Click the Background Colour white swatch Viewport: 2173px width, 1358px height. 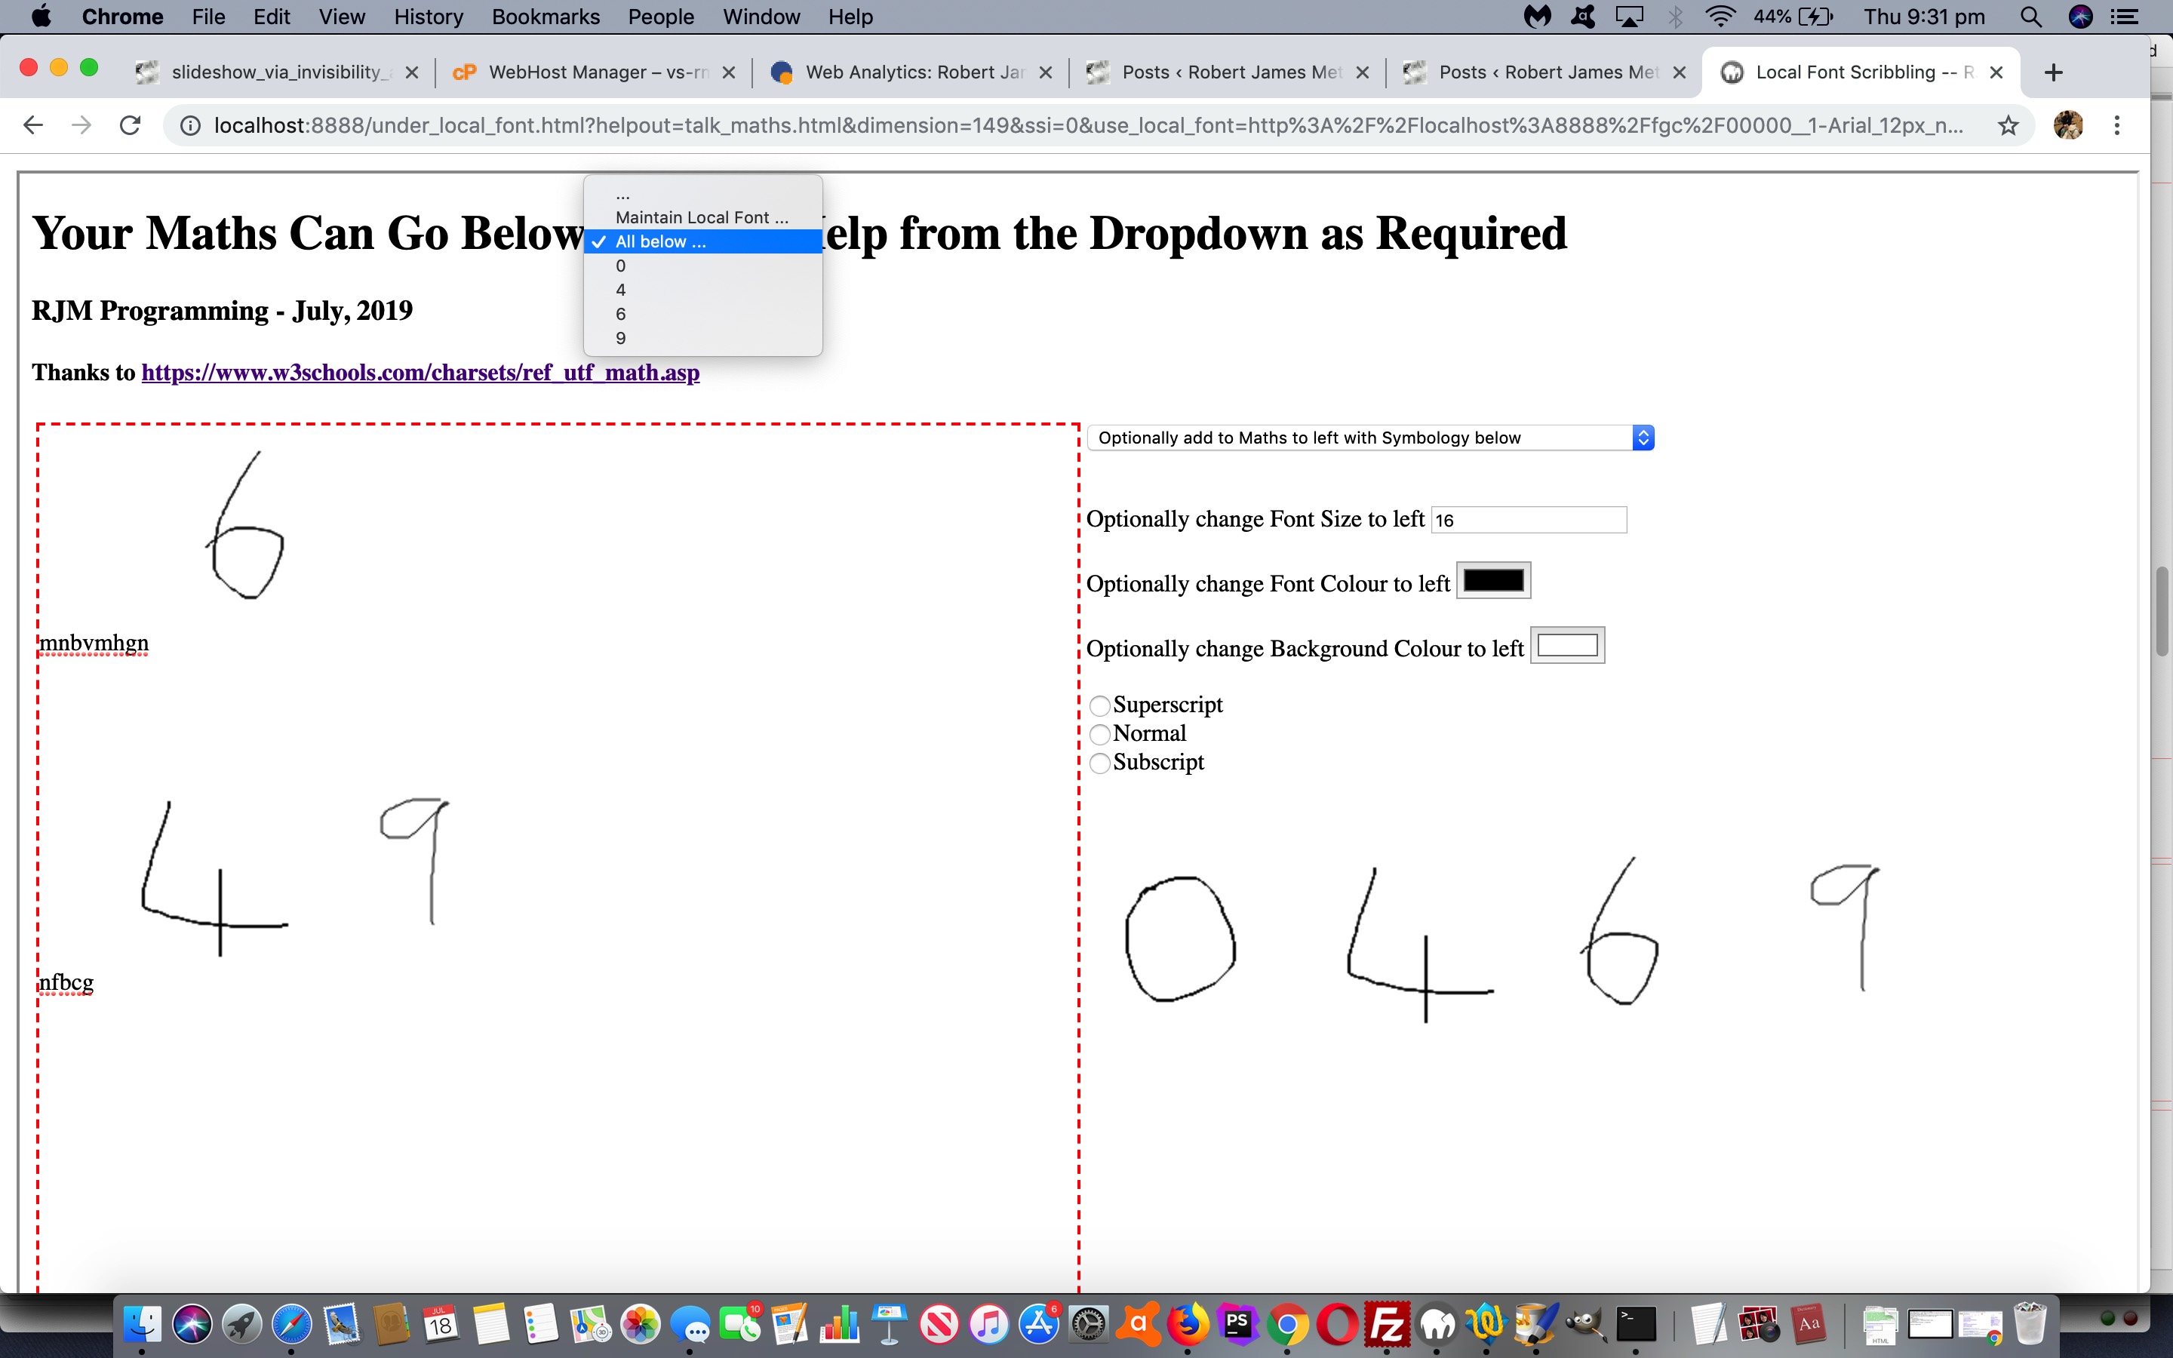click(x=1566, y=646)
